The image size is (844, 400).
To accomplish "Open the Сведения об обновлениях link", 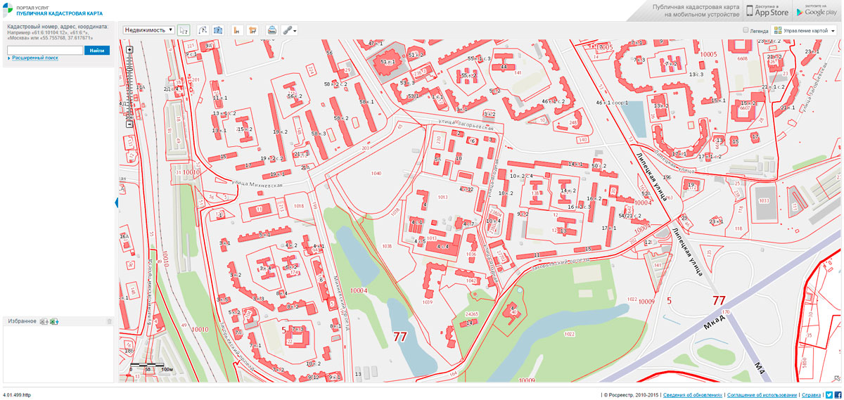I will tap(692, 395).
